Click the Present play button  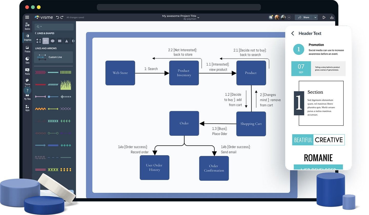(x=324, y=17)
